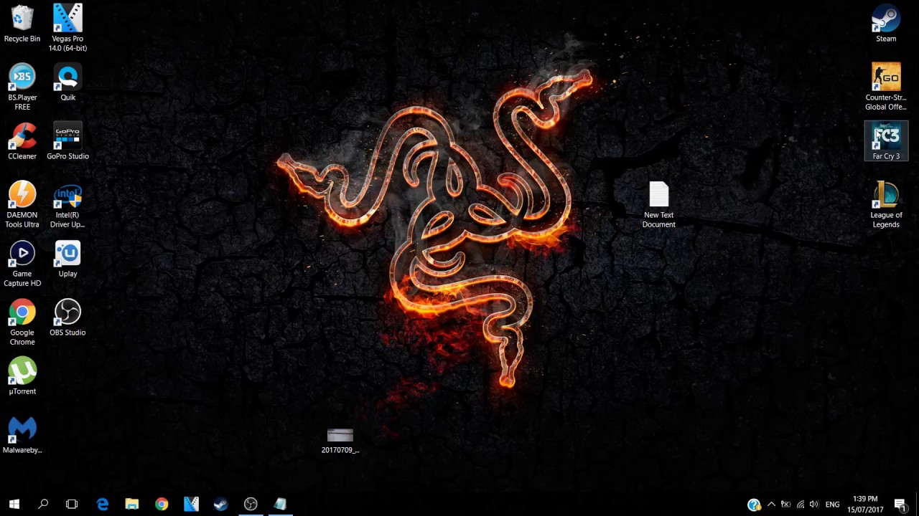919x516 pixels.
Task: Select DAEMON Tools Ultra icon
Action: click(x=22, y=204)
